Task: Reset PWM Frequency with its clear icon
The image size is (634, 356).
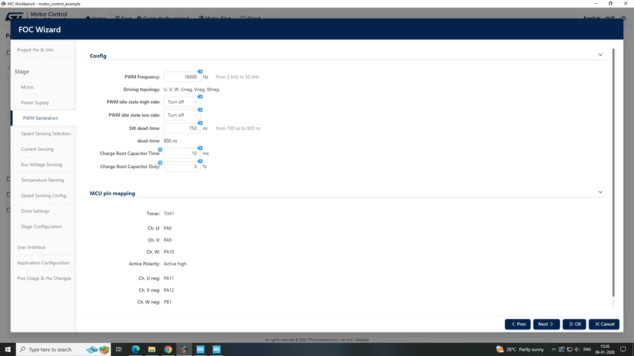Action: click(200, 72)
